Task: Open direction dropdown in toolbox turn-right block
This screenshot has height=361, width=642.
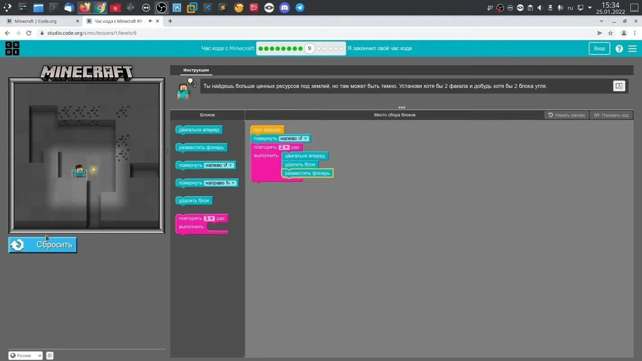Action: tap(220, 183)
